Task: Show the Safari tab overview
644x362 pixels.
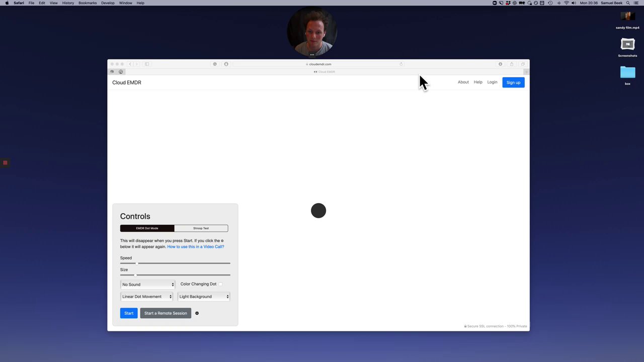Action: point(523,64)
